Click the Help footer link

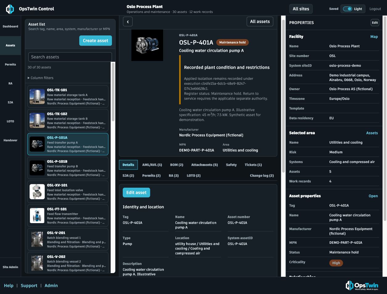(x=9, y=286)
